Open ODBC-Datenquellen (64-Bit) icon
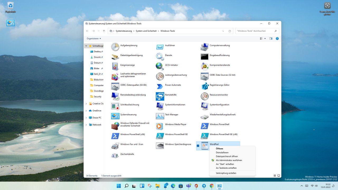Viewport: 338px width, 190px height. pos(115,86)
